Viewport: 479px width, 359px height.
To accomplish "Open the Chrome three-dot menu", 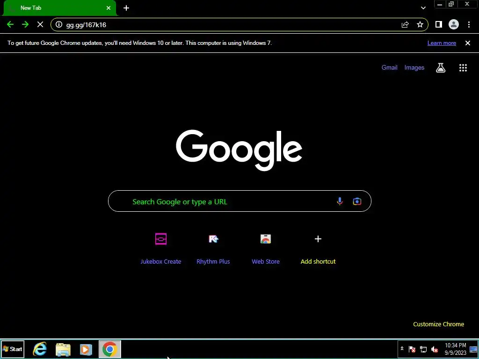I will pyautogui.click(x=469, y=25).
